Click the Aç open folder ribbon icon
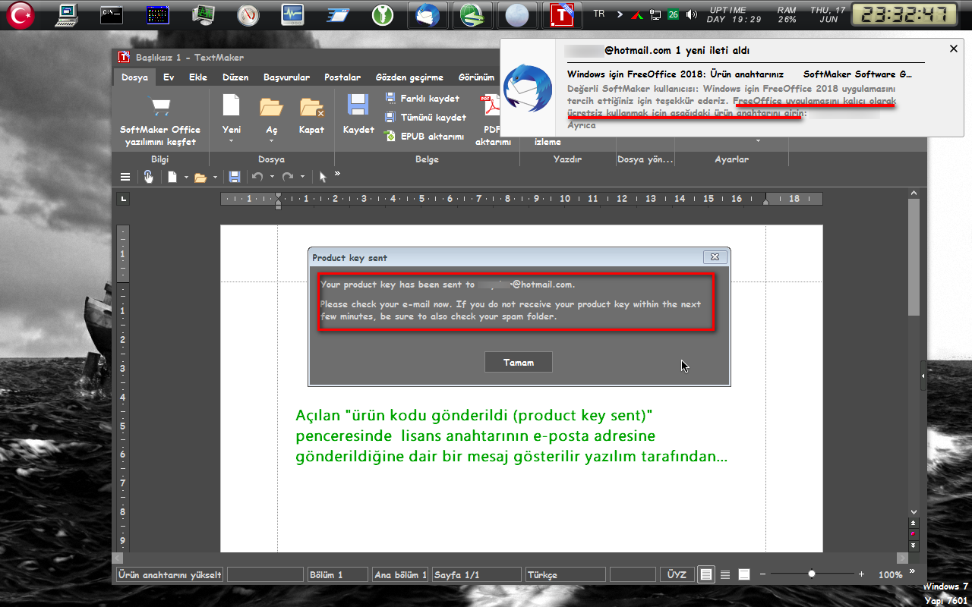This screenshot has height=607, width=972. [271, 107]
